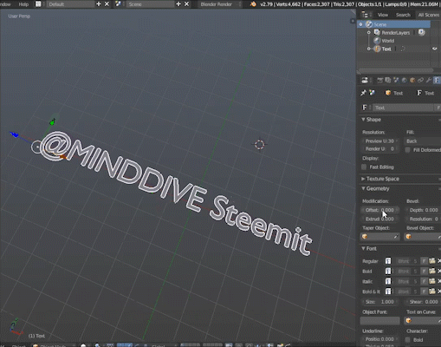Screen dimensions: 441x347
Task: Open the All Scenes display mode dropdown
Action: pyautogui.click(x=428, y=15)
